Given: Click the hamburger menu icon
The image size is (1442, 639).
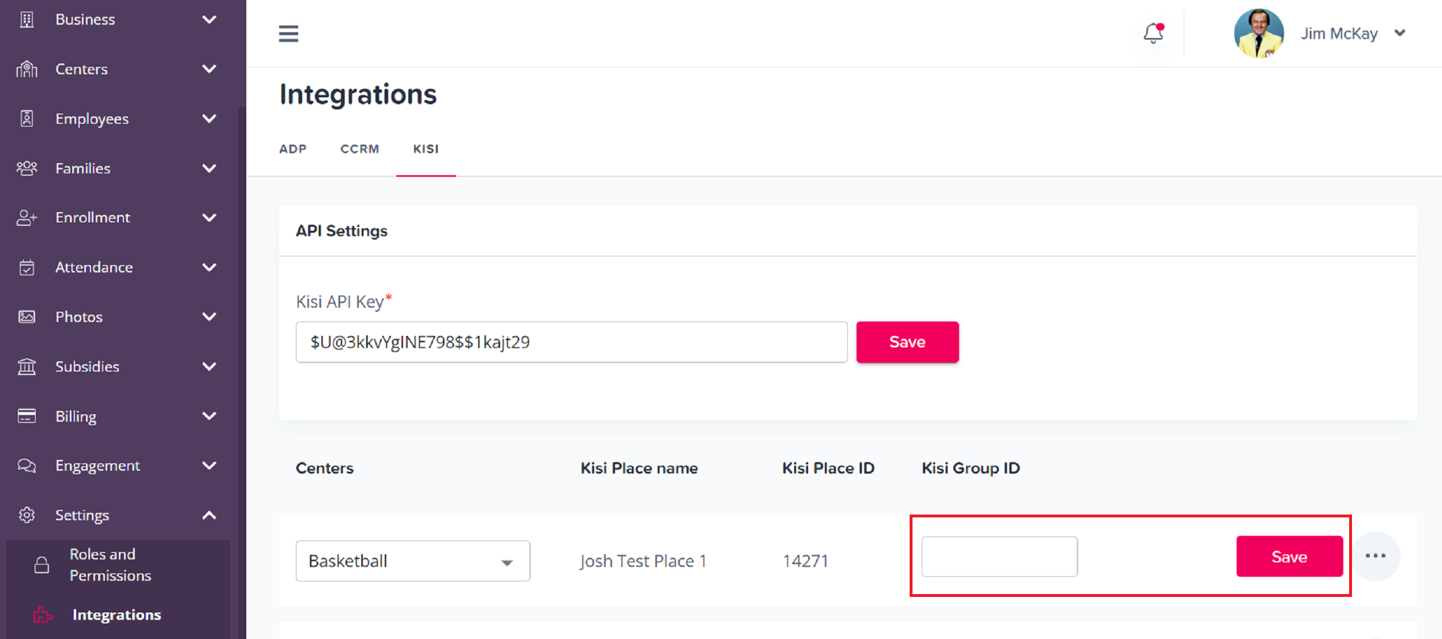Looking at the screenshot, I should pyautogui.click(x=288, y=33).
